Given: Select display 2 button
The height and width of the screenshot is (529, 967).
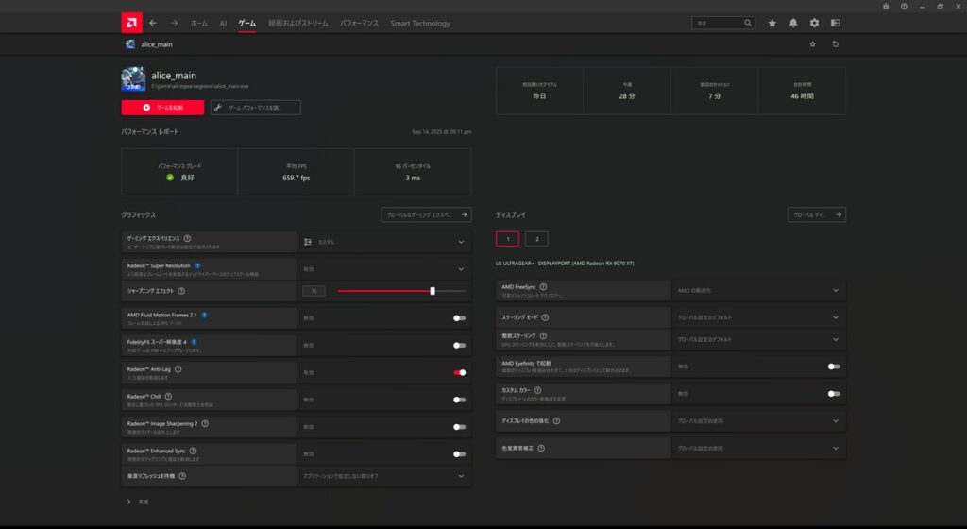Looking at the screenshot, I should pyautogui.click(x=535, y=239).
